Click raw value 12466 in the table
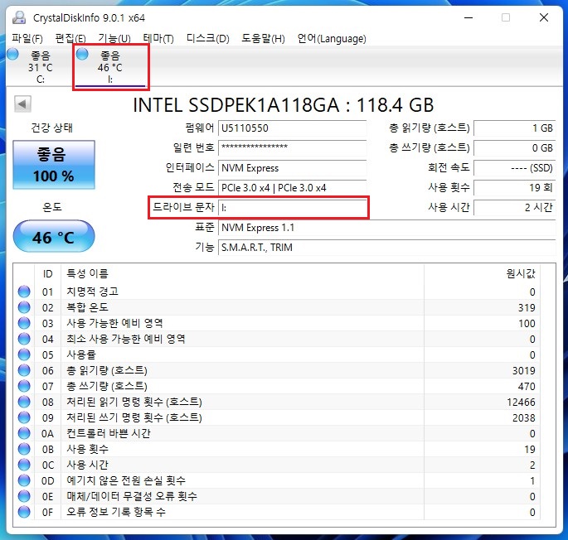 [x=521, y=403]
